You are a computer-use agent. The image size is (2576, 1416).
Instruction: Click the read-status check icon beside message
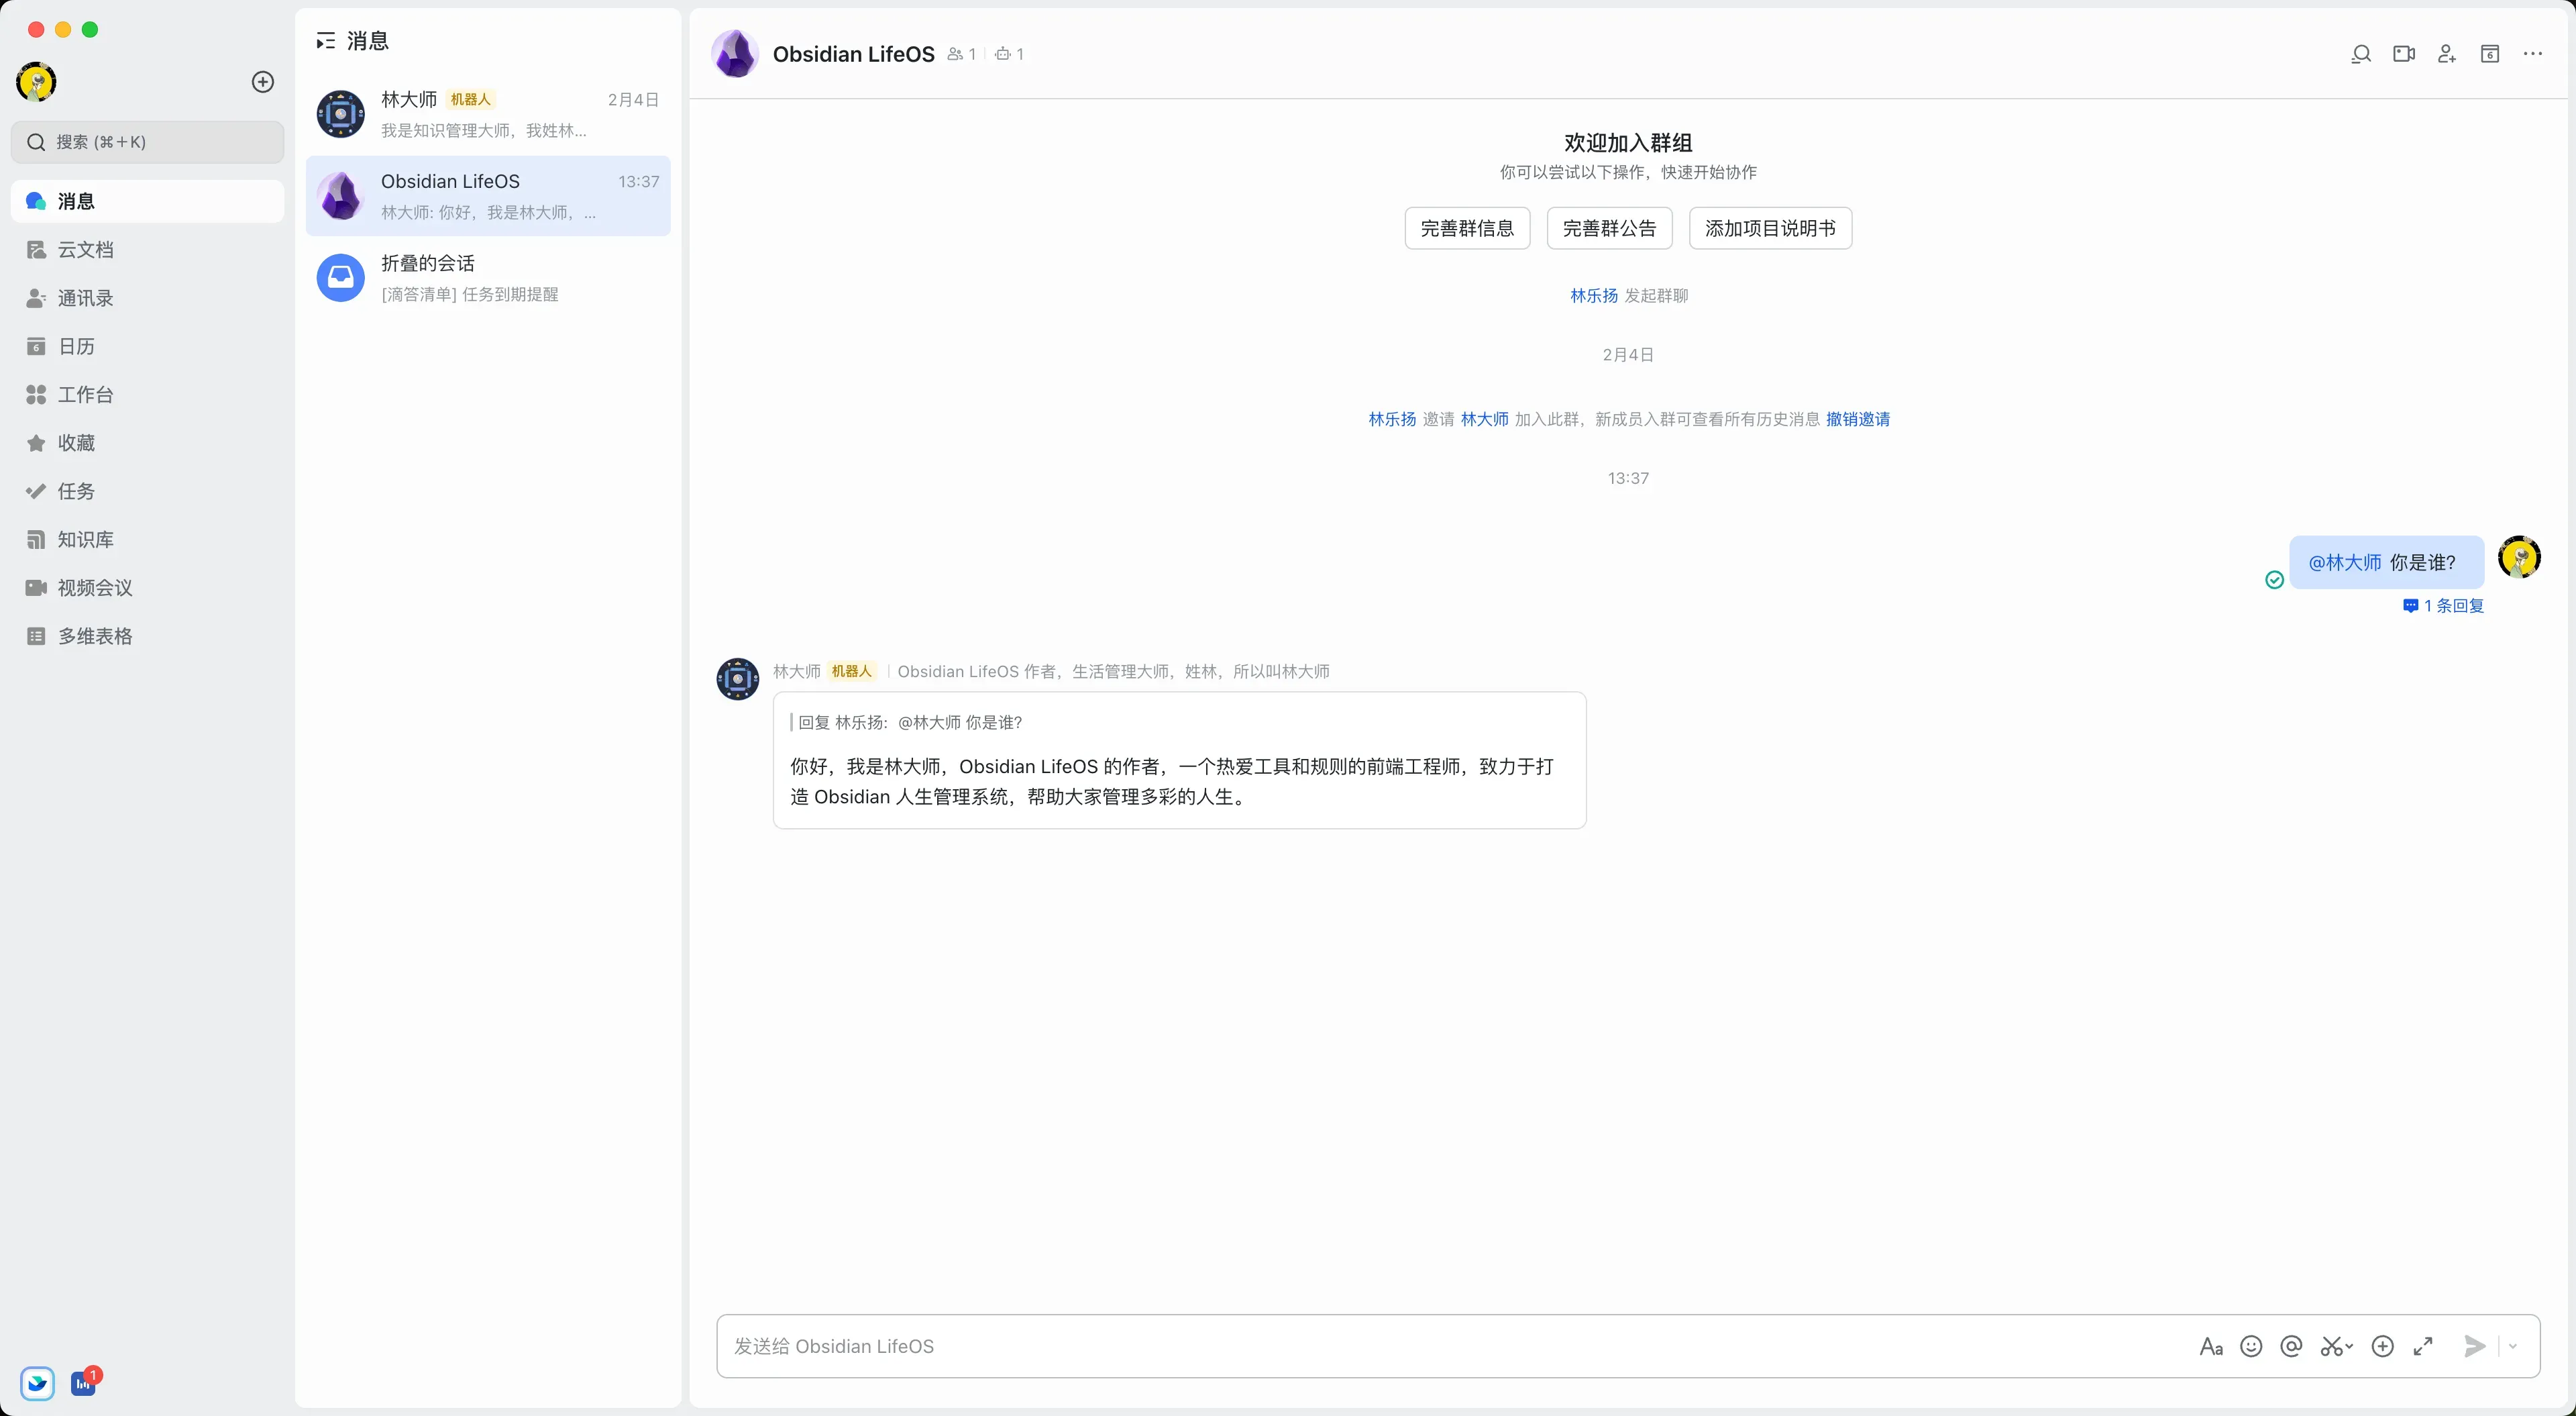(2274, 579)
